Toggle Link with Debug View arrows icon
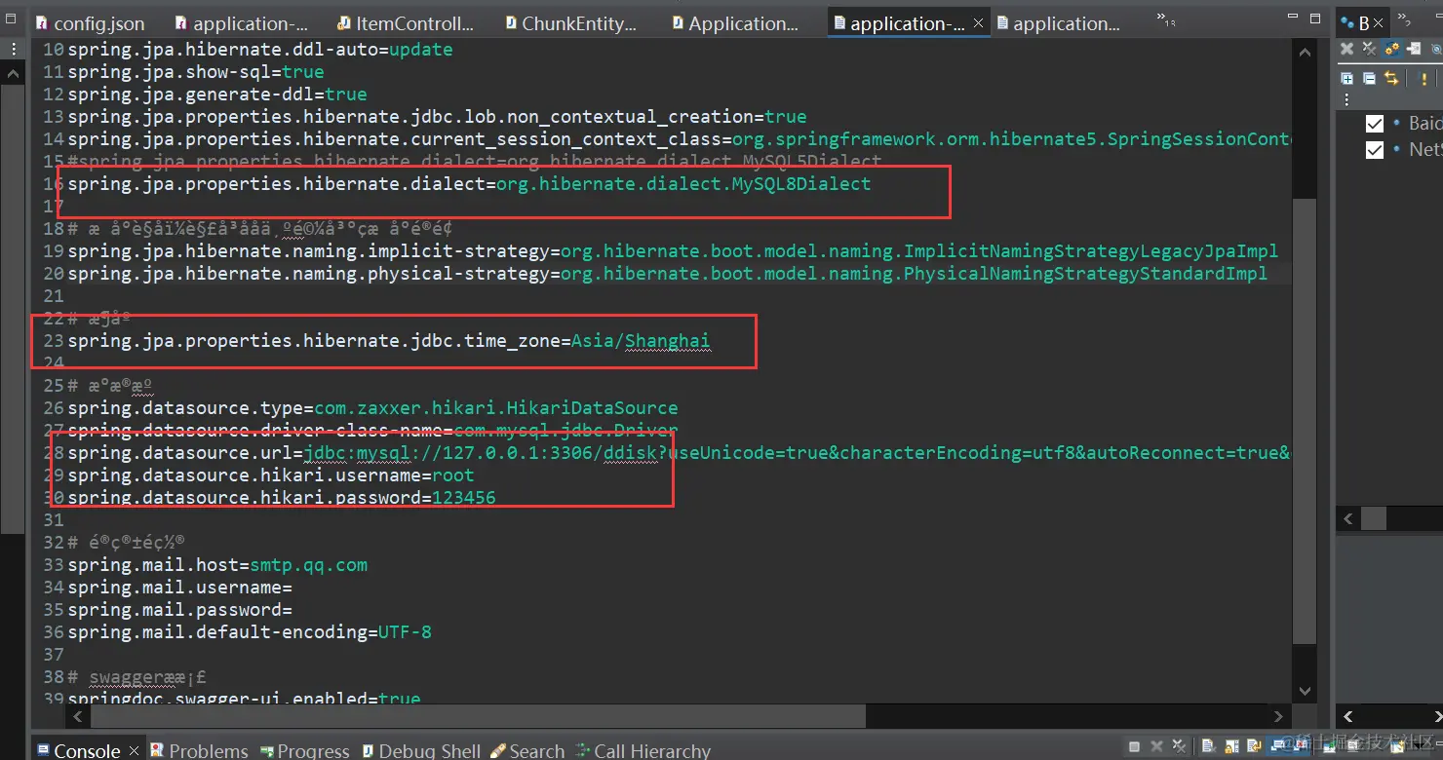Viewport: 1443px width, 760px height. pyautogui.click(x=1391, y=79)
